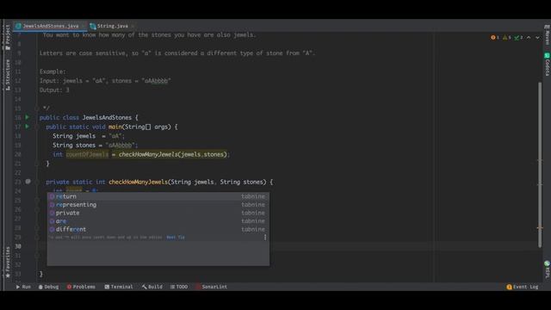This screenshot has height=310, width=551.
Task: Click the gutter marker beside checkHowManyJewels
Action: 28,182
